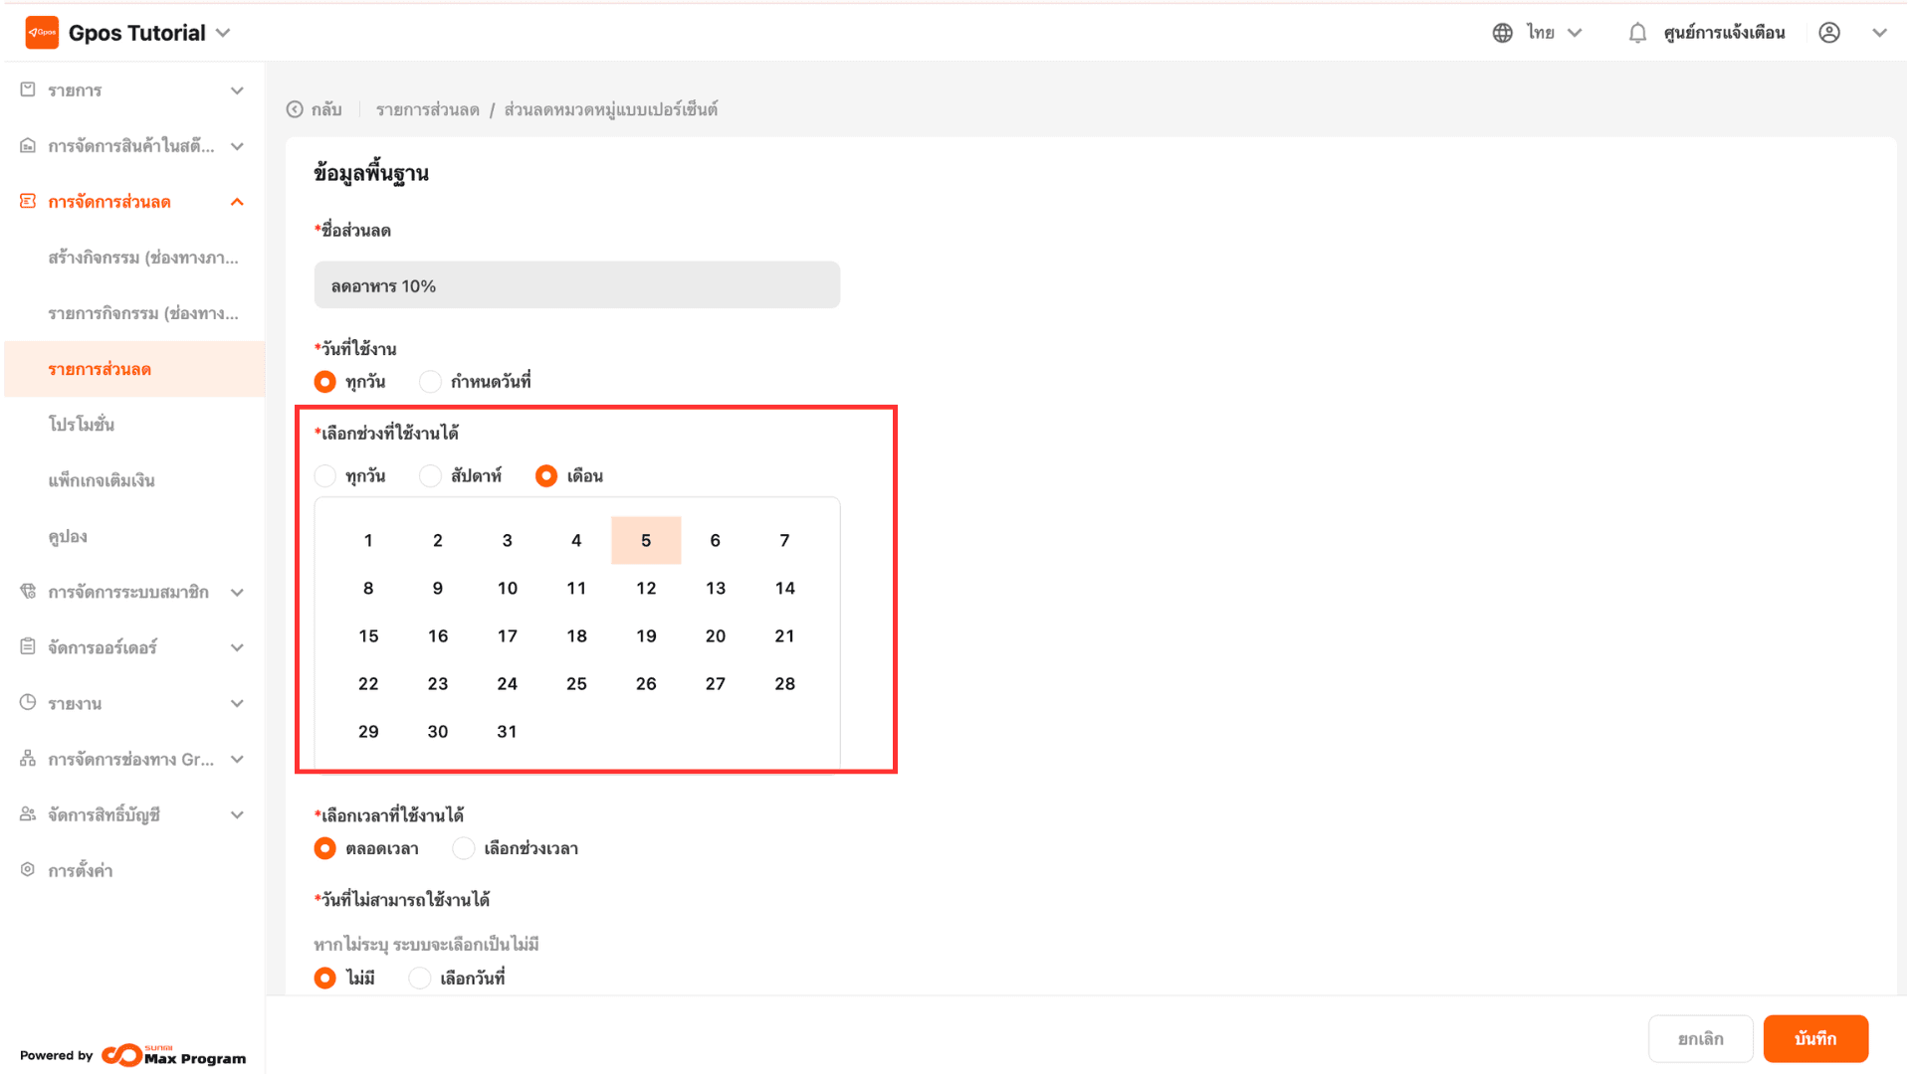
Task: Click the ชื่อส่วนลด name input field
Action: click(x=576, y=285)
